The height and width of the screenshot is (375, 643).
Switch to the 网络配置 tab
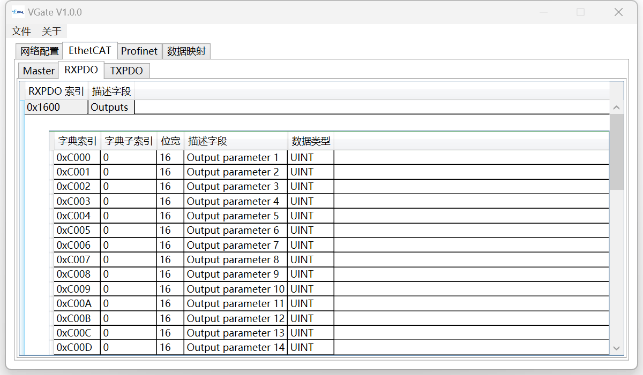click(39, 51)
